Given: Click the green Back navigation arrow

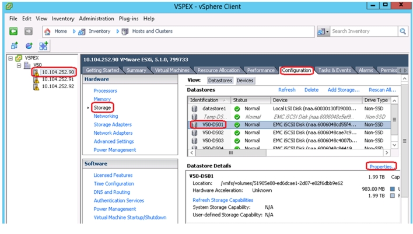Looking at the screenshot, I should click(13, 31).
